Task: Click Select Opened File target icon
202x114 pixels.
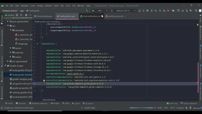Action: coord(17,15)
